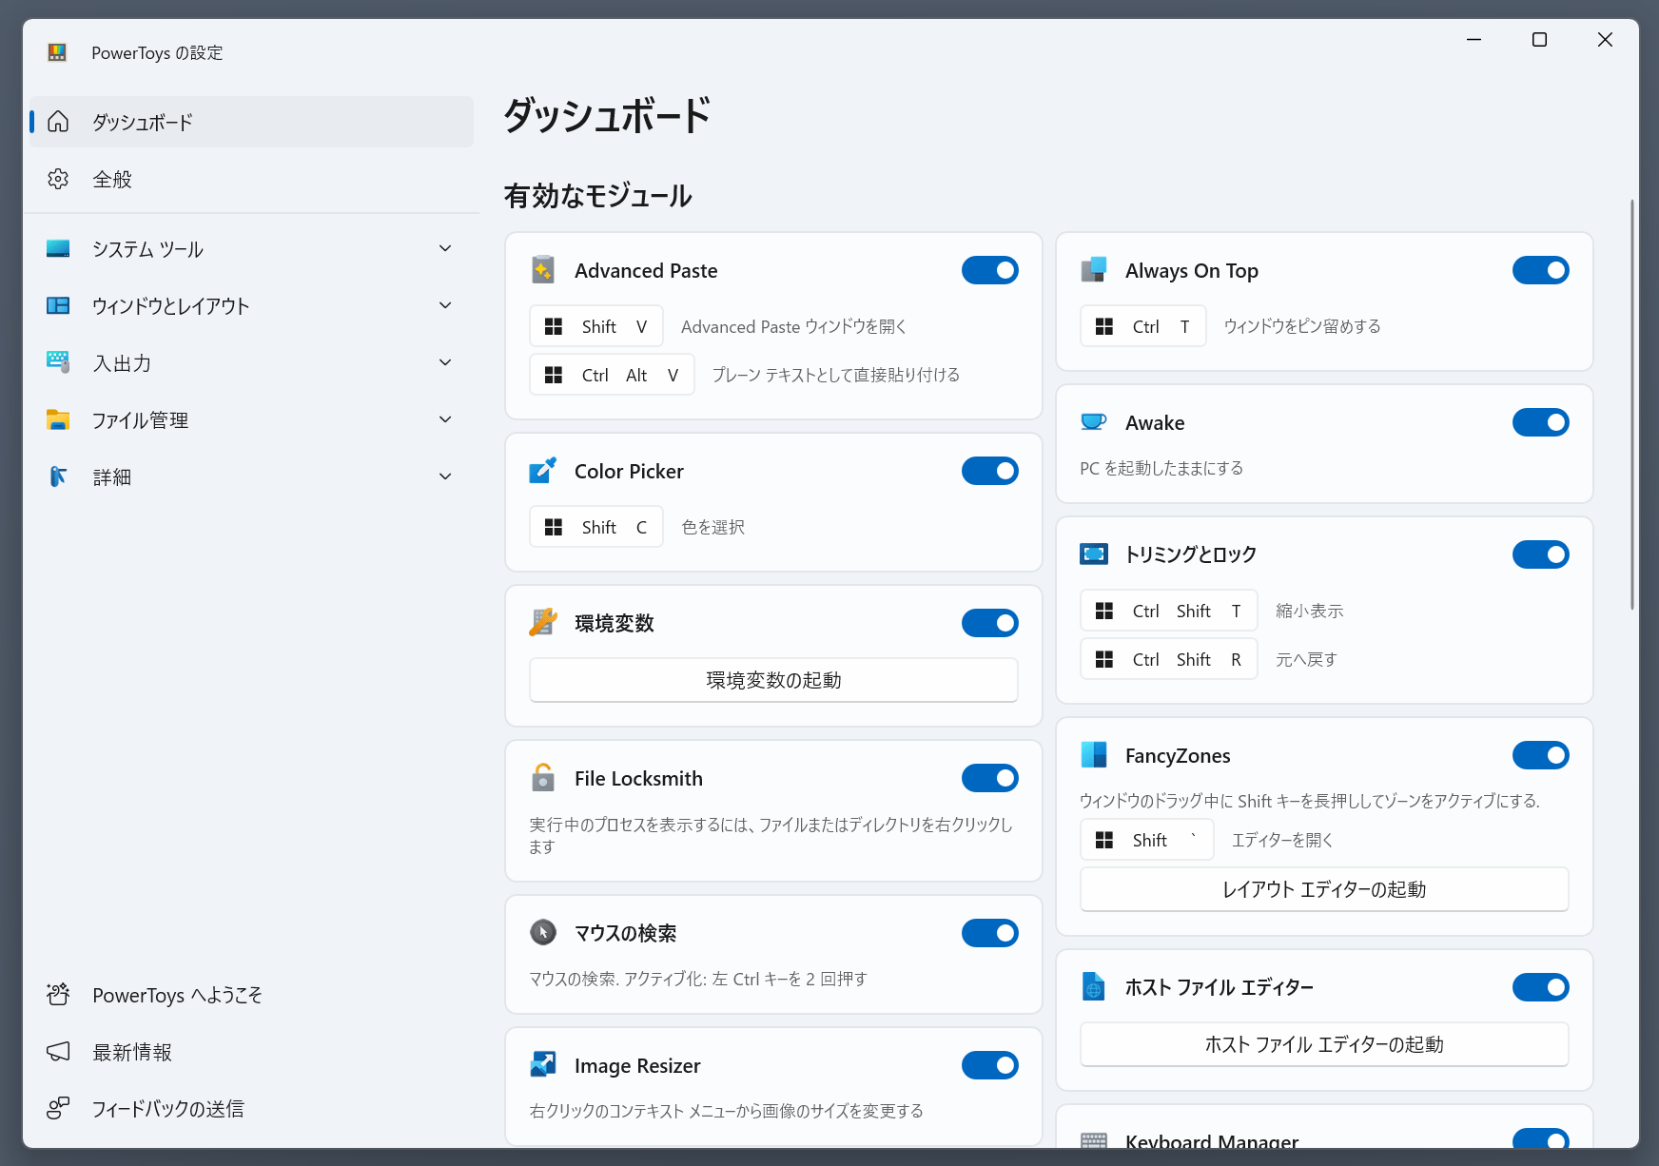Select the Color Picker icon

point(543,471)
